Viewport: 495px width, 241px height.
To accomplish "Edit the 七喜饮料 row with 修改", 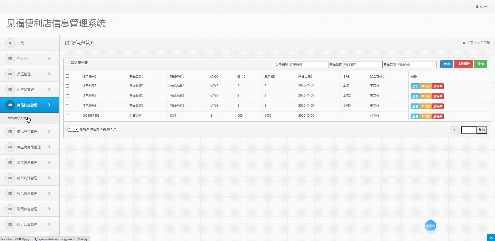I will [426, 116].
